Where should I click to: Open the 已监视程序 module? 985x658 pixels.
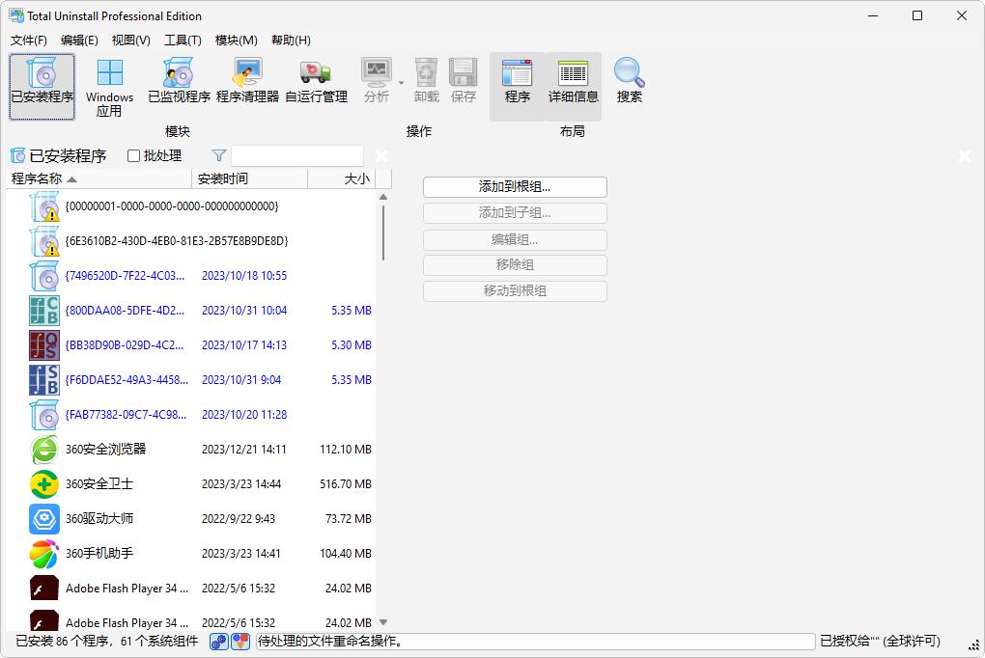coord(179,80)
